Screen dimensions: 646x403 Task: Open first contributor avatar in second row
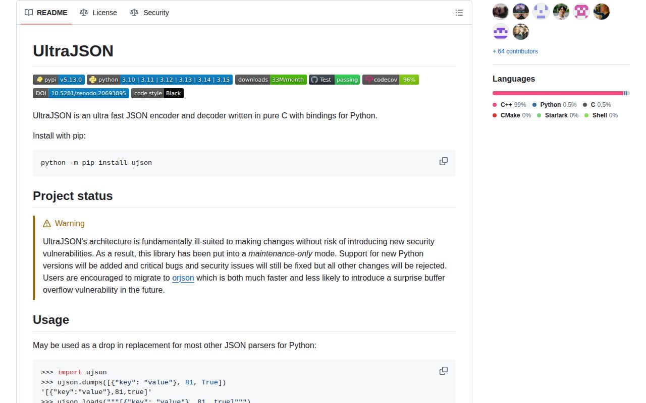point(501,32)
